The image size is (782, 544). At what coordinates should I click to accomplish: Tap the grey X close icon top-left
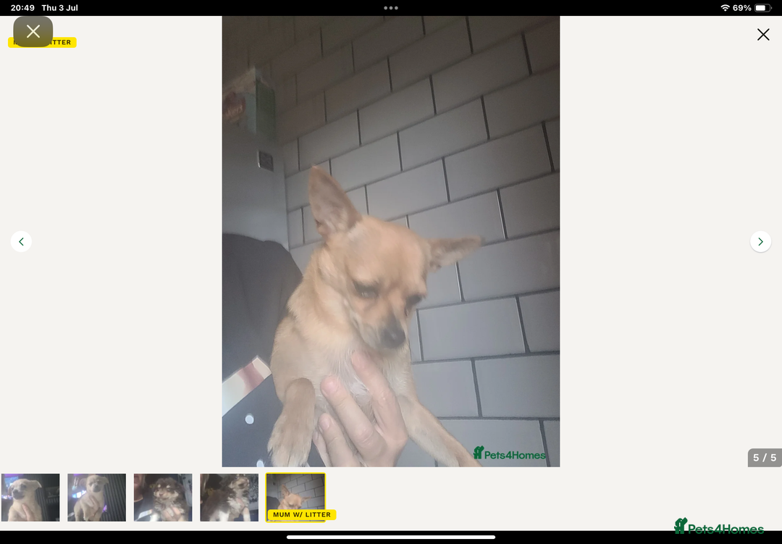click(33, 31)
